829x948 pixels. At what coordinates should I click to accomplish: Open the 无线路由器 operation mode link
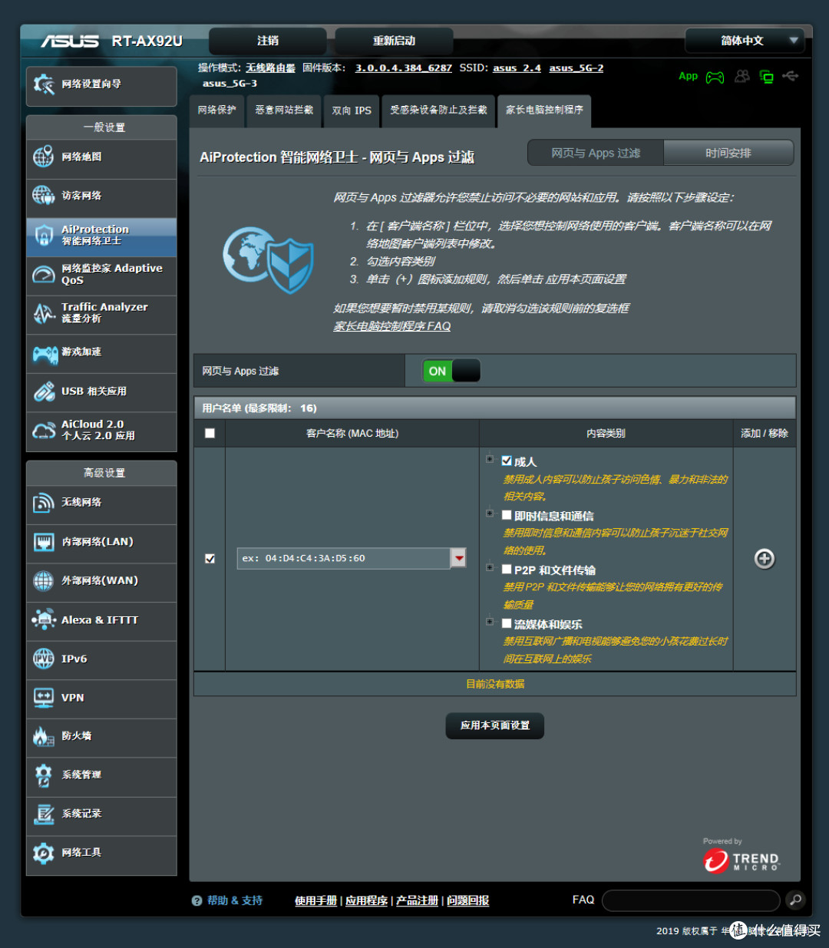[270, 68]
